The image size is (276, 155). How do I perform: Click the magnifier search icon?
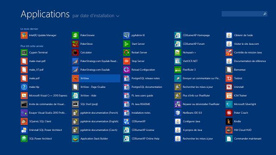click(265, 14)
